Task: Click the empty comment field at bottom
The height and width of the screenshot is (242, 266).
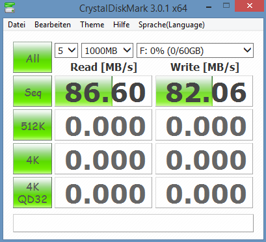Action: pos(133,223)
